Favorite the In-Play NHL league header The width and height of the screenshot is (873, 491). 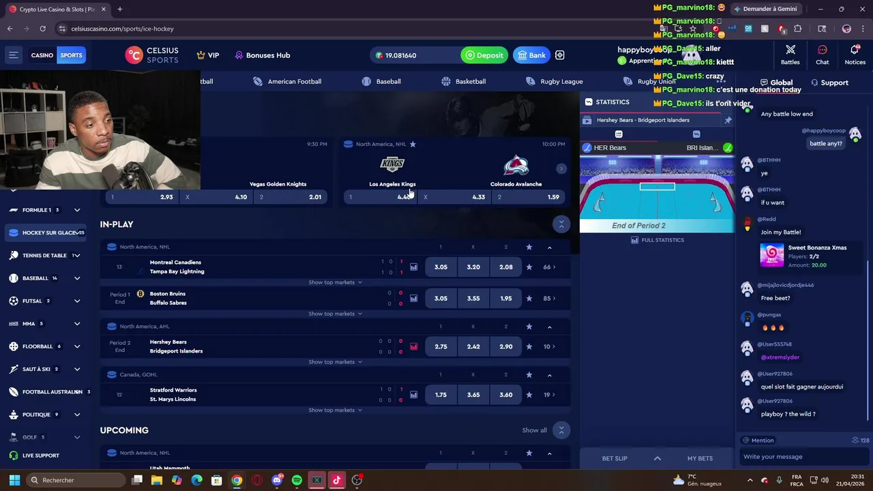click(529, 247)
